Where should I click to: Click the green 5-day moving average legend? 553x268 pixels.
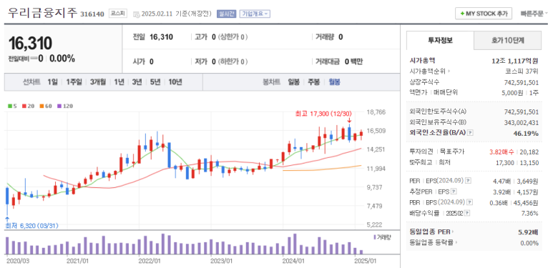[x=12, y=106]
